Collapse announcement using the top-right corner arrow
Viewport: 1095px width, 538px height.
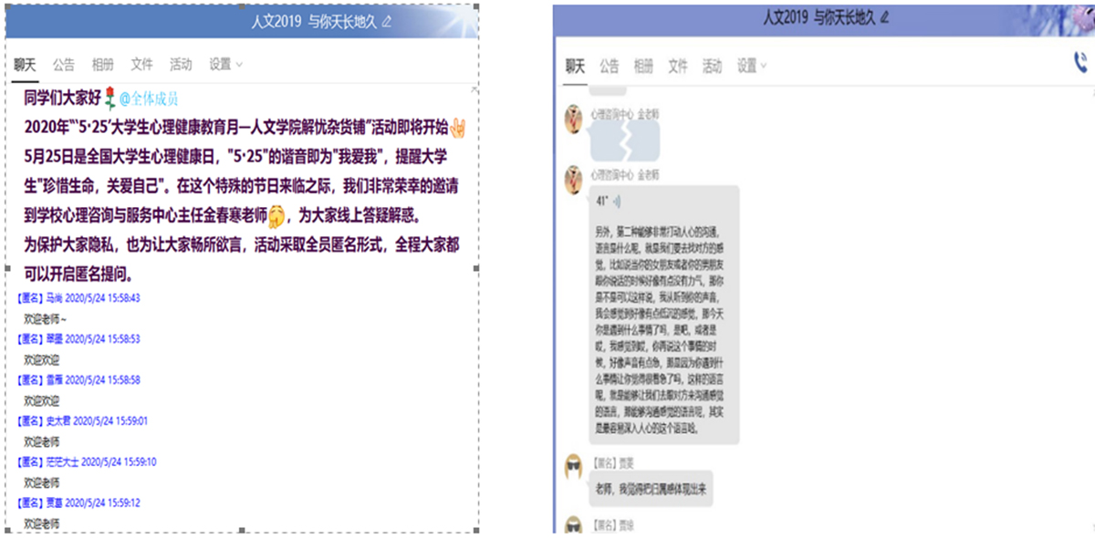[x=473, y=90]
